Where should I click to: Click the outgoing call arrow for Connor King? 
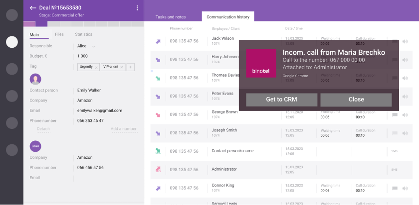[x=158, y=189]
